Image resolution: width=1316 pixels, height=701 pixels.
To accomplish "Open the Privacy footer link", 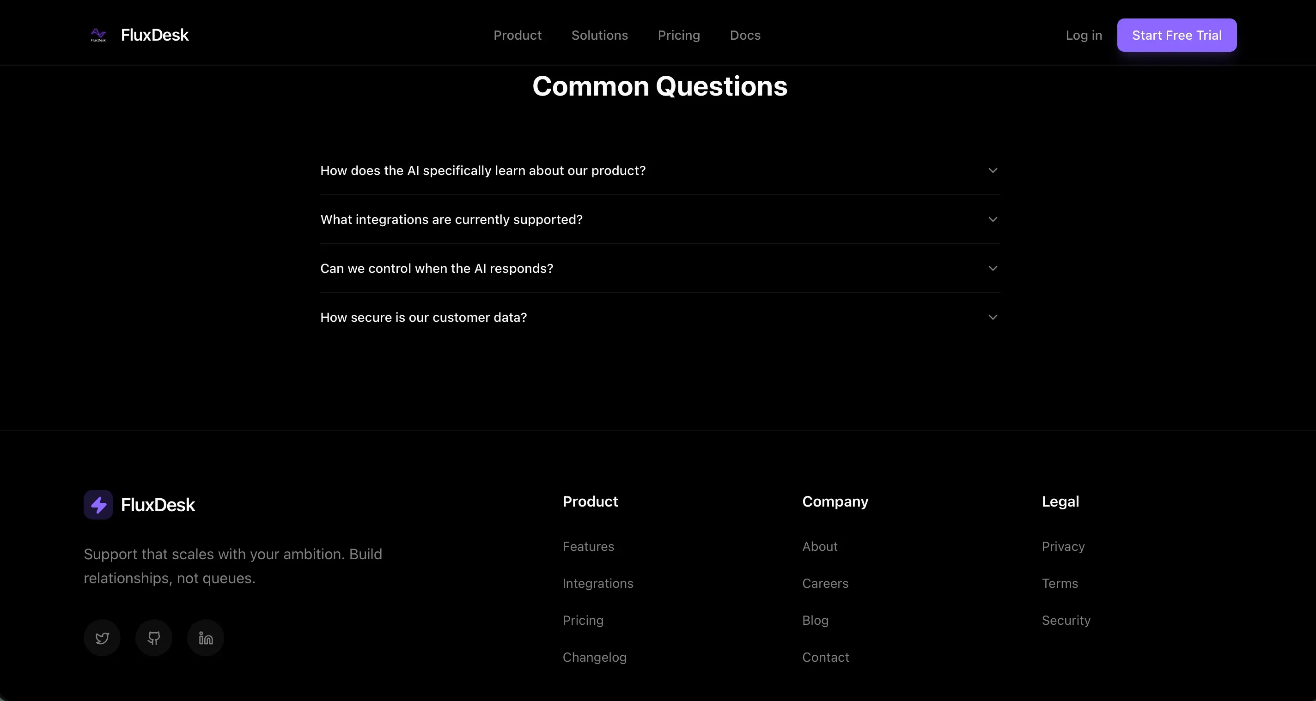I will point(1063,546).
